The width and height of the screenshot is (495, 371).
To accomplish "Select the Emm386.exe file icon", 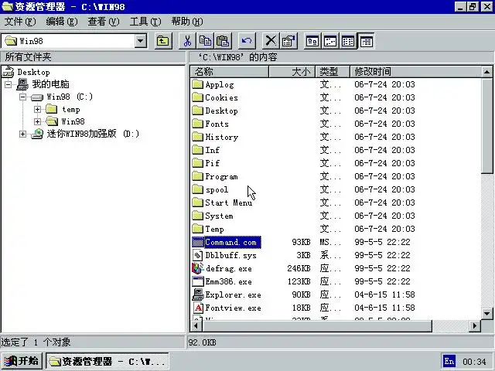I will 198,281.
